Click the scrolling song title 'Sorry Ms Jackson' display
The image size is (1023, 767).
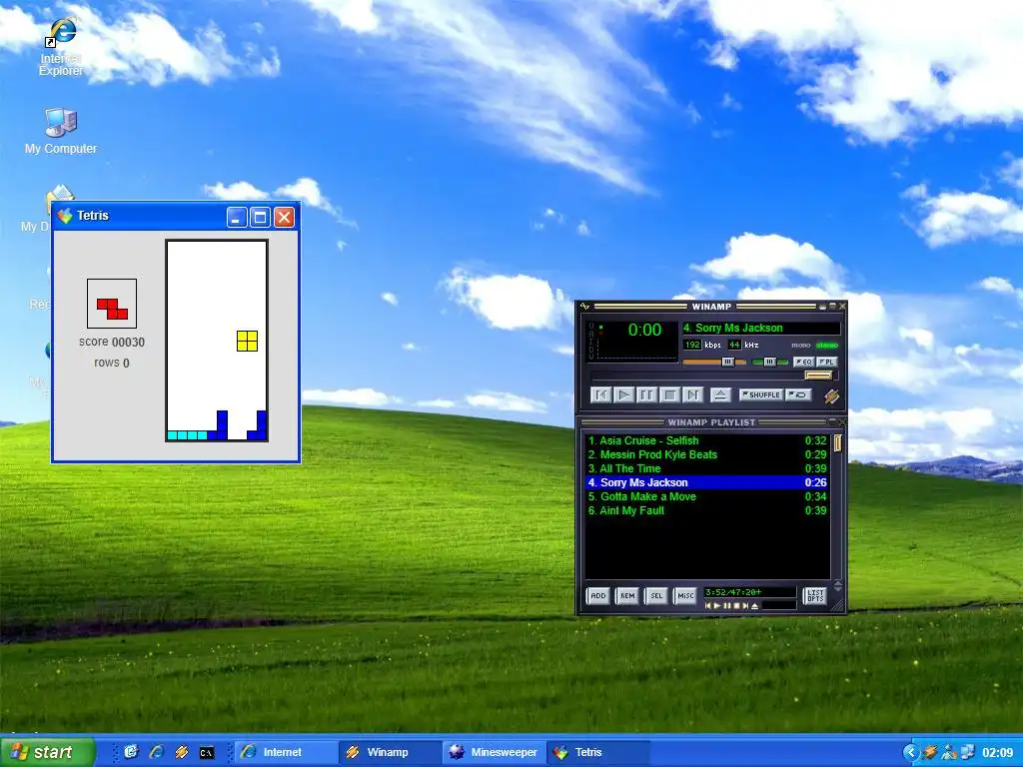760,328
